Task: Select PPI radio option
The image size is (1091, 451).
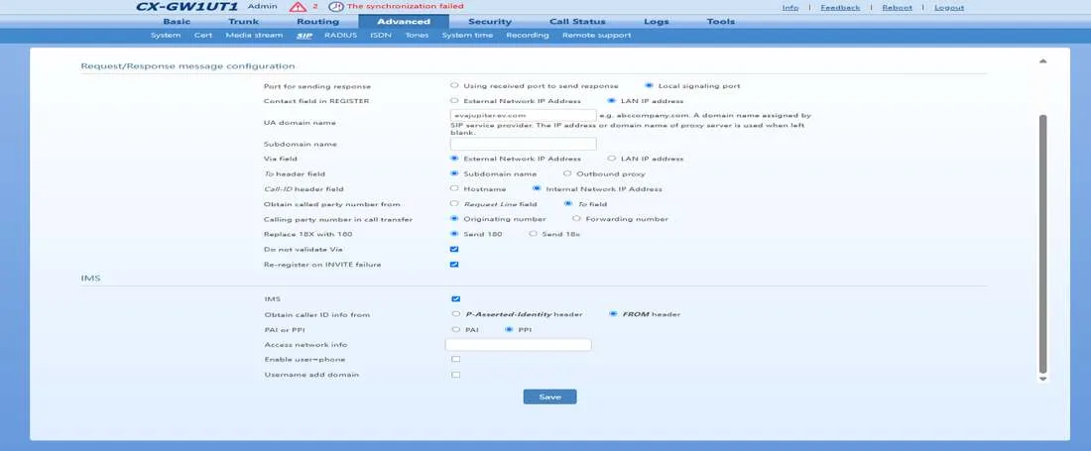Action: click(x=509, y=329)
